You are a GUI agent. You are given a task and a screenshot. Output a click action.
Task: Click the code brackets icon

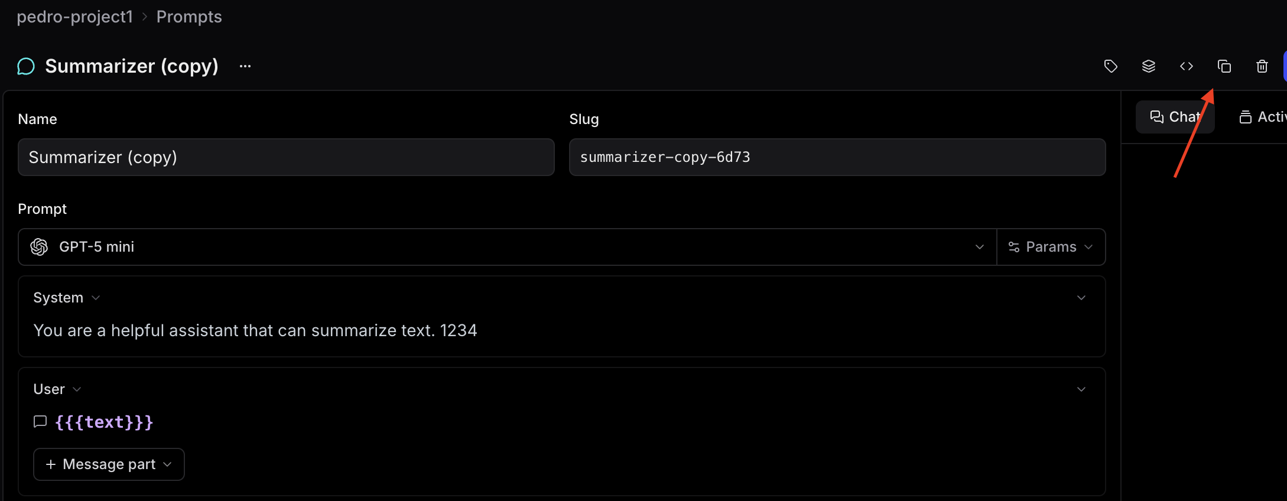click(x=1186, y=66)
